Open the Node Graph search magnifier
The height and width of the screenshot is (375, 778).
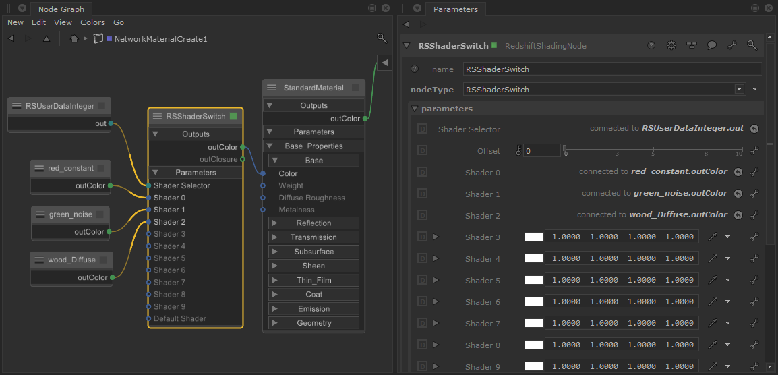[382, 38]
